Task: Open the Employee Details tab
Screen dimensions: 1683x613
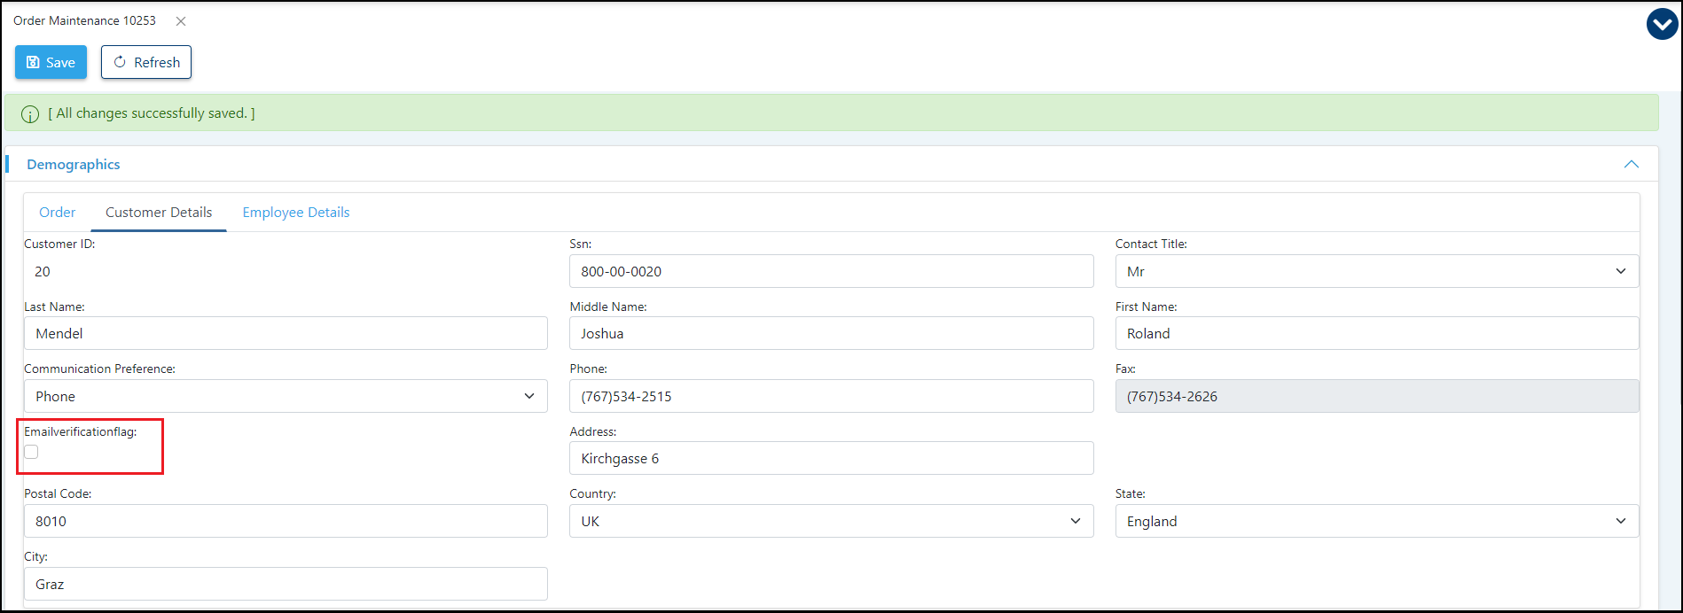Action: point(296,213)
